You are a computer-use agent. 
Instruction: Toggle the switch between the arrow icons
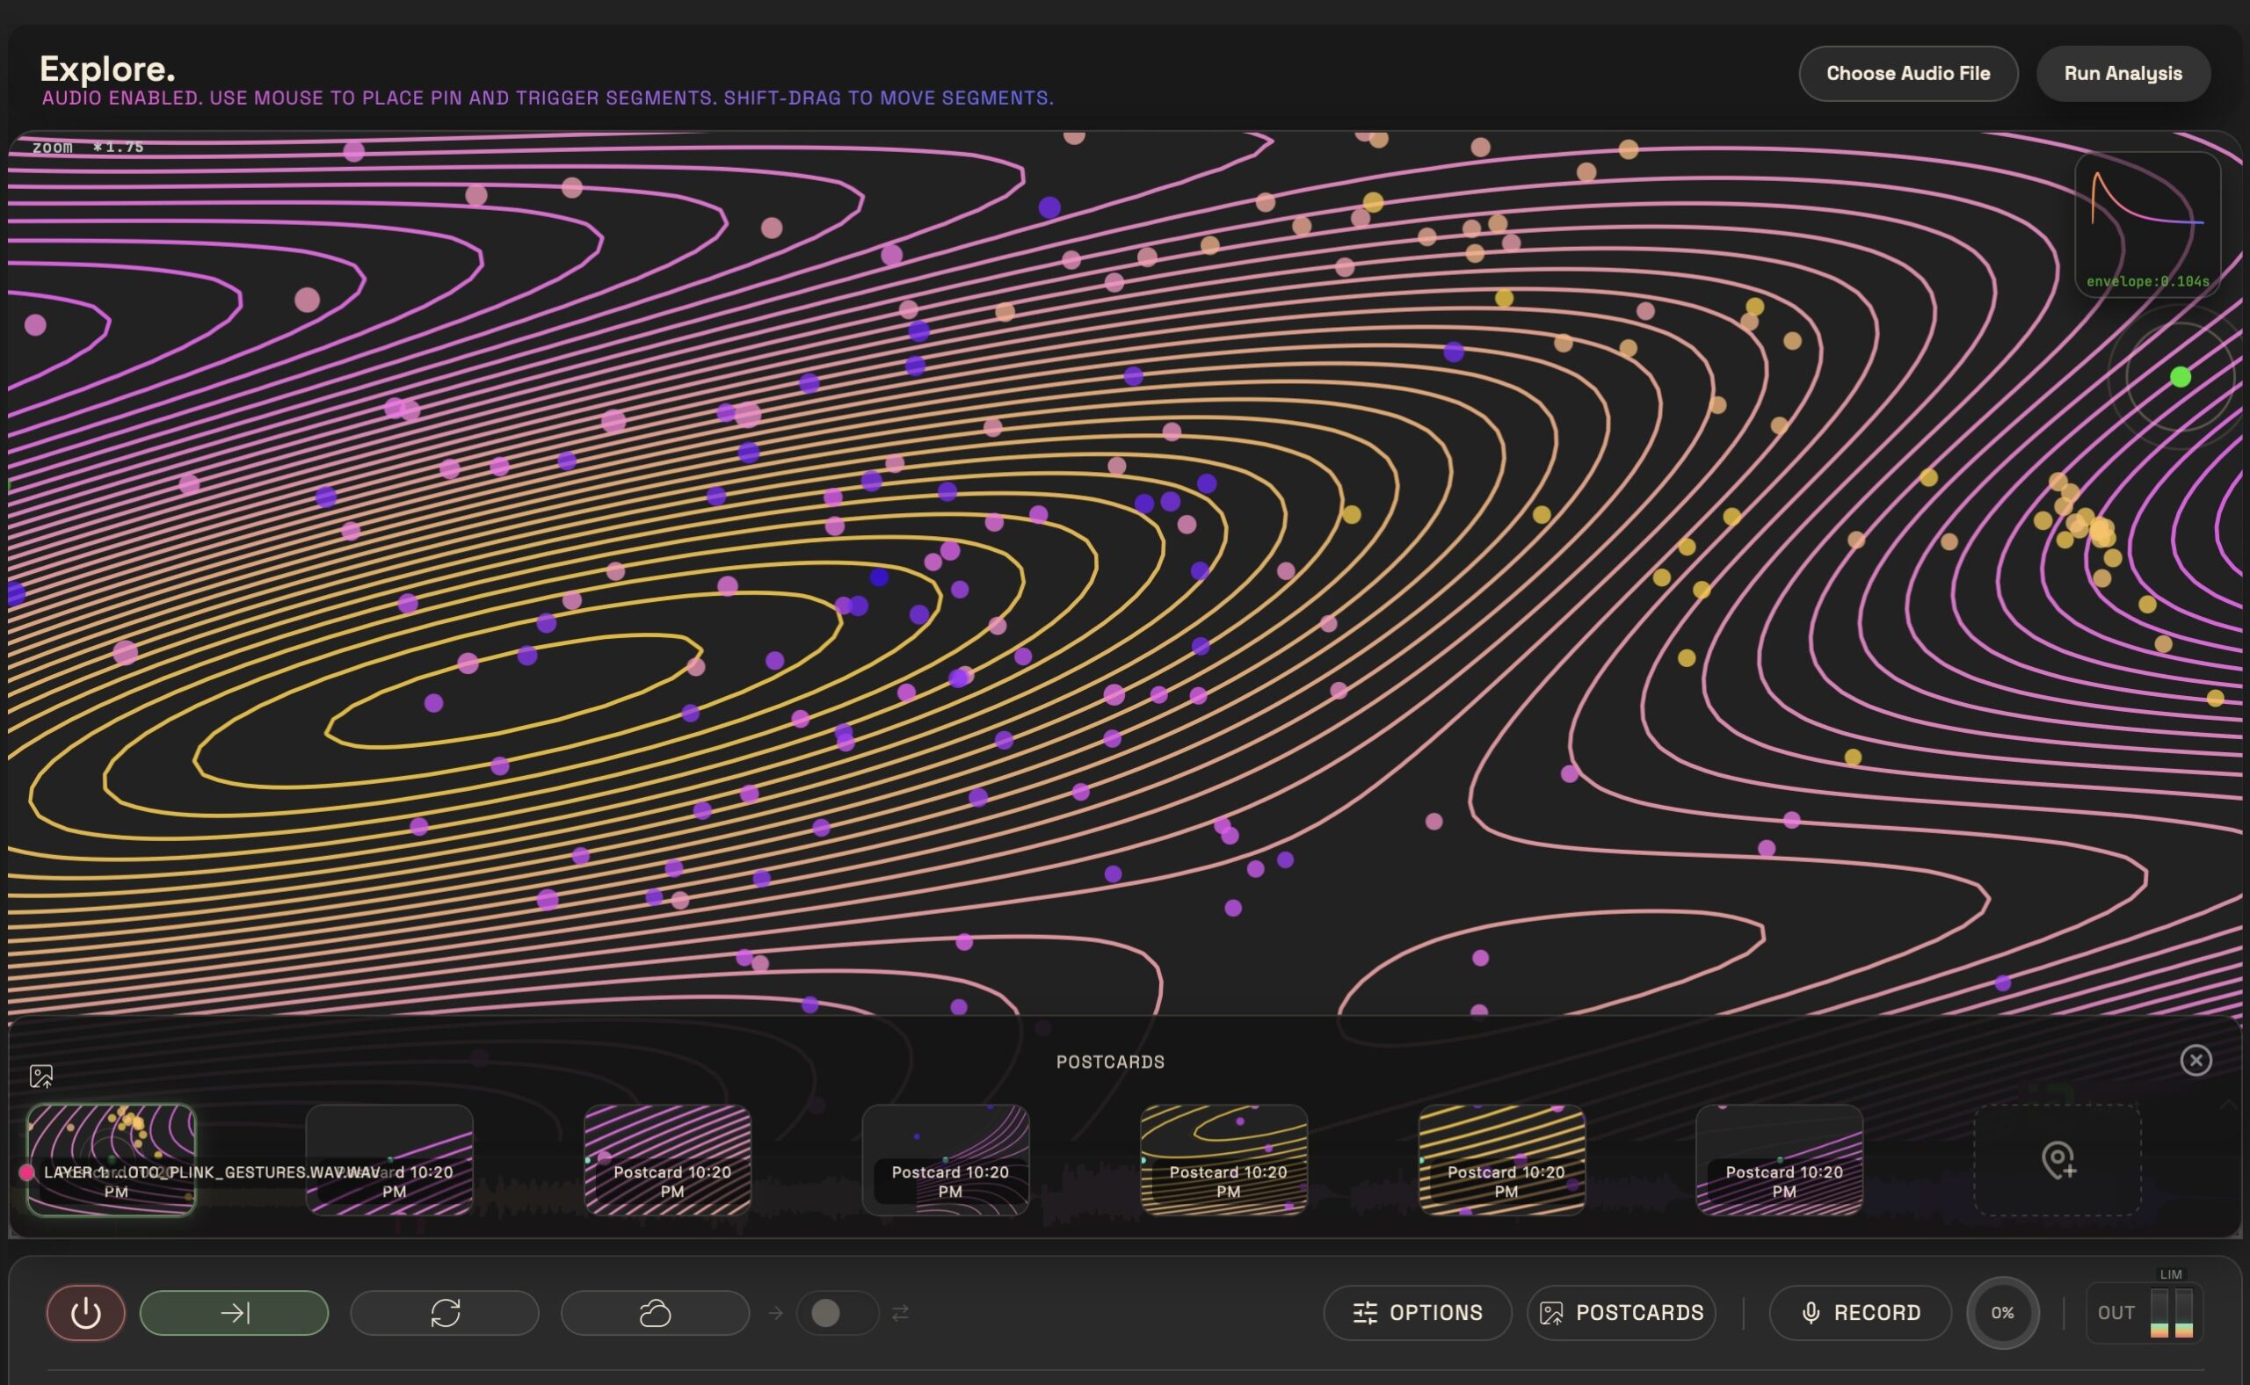coord(837,1313)
